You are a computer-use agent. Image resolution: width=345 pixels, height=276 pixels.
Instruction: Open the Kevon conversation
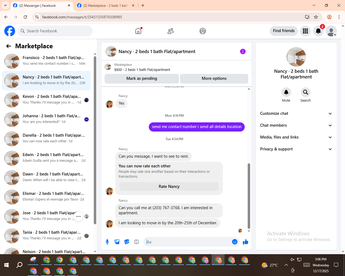46,100
